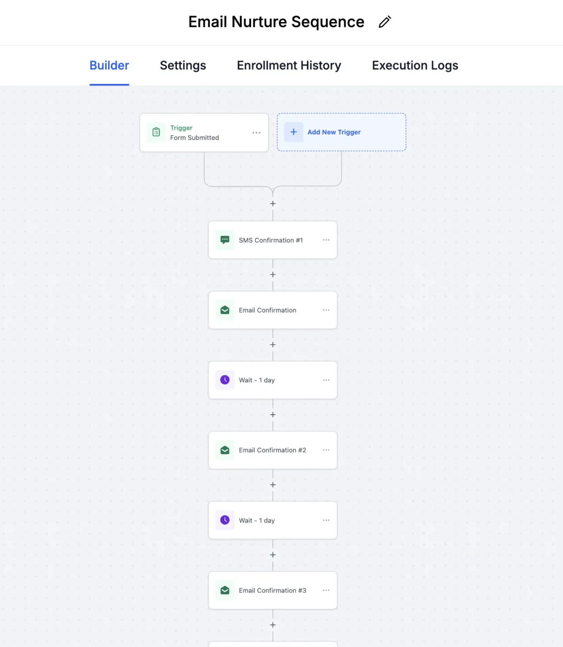The height and width of the screenshot is (647, 563).
Task: Click the SMS Confirmation #1 chat icon
Action: 225,240
